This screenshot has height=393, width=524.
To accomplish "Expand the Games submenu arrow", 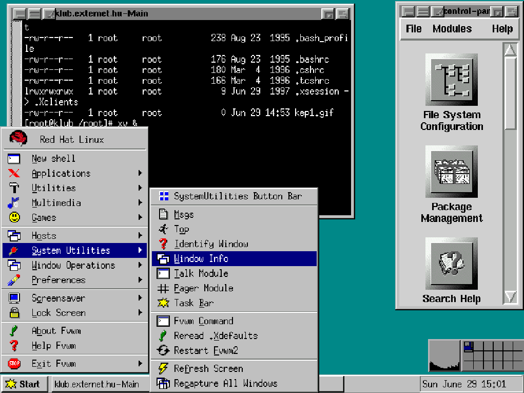I will pos(140,217).
